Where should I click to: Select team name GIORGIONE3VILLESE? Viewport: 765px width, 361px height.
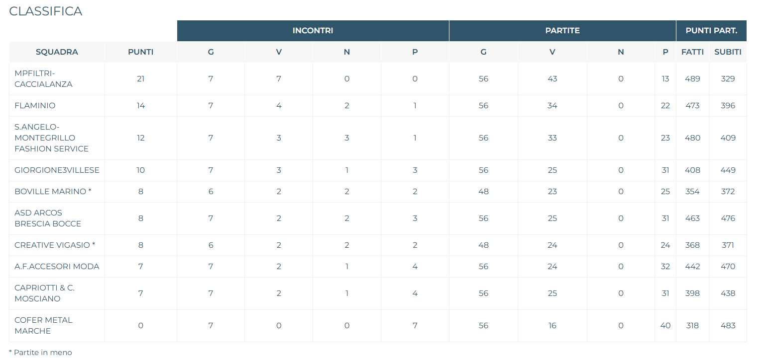57,170
